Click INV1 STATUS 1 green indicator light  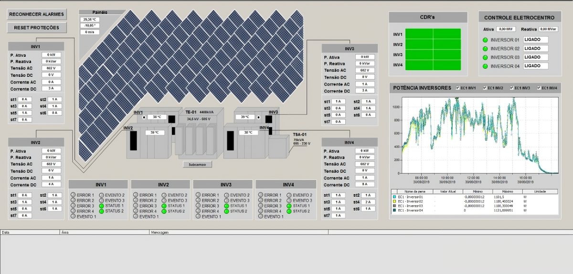tap(101, 206)
